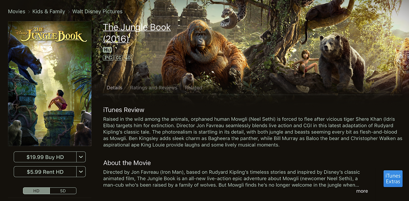Select the Details tab
The image size is (409, 201).
pos(114,88)
